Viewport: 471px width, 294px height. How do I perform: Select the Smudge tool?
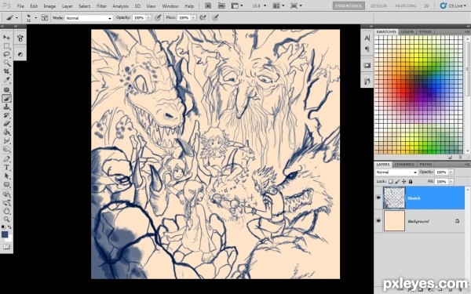pos(6,140)
